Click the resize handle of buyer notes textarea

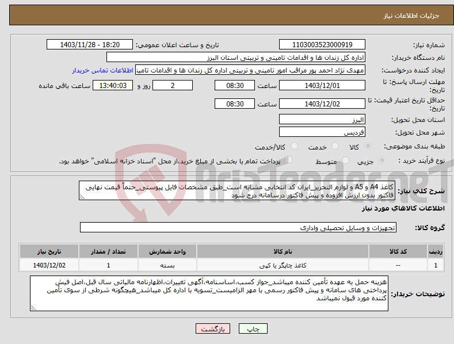pos(33,308)
